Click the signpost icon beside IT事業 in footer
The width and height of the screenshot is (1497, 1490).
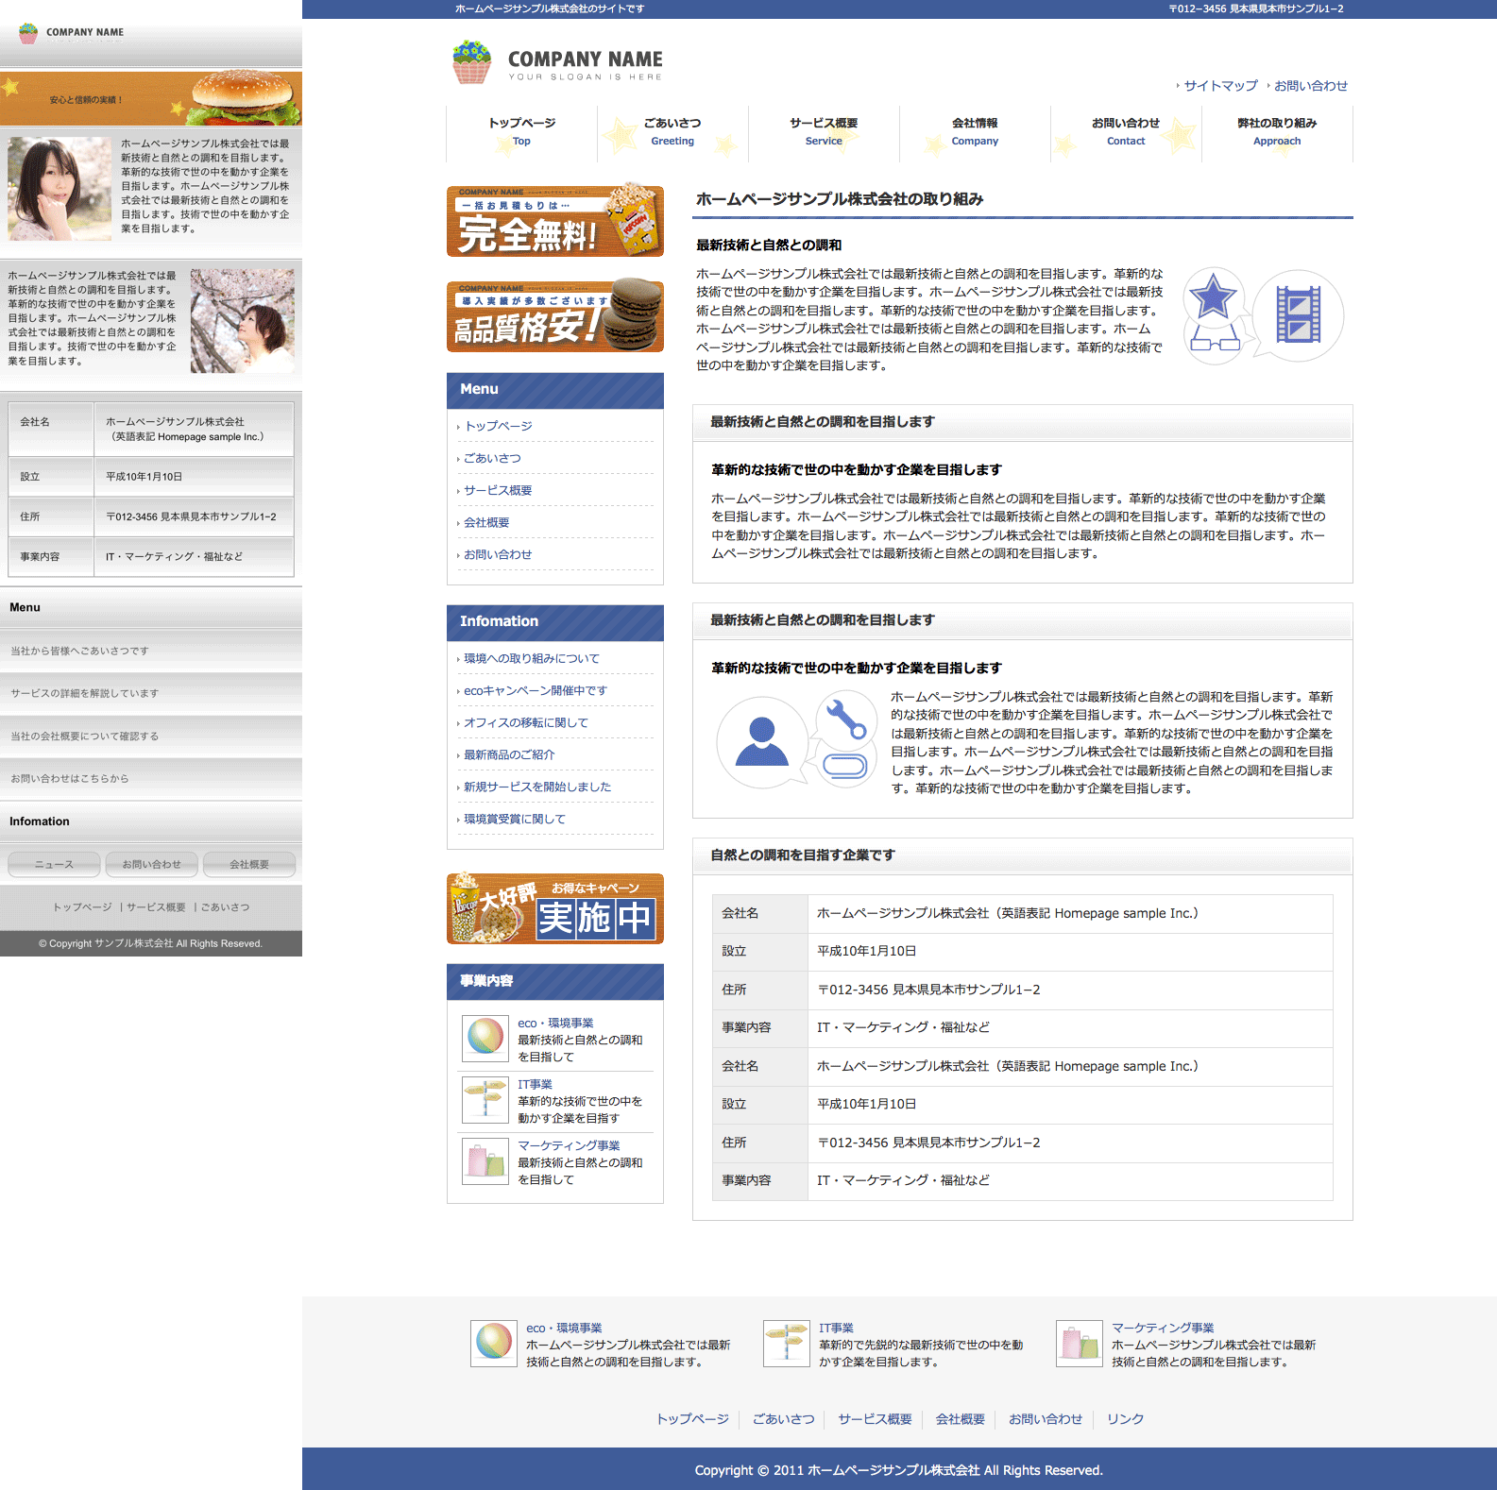point(786,1344)
